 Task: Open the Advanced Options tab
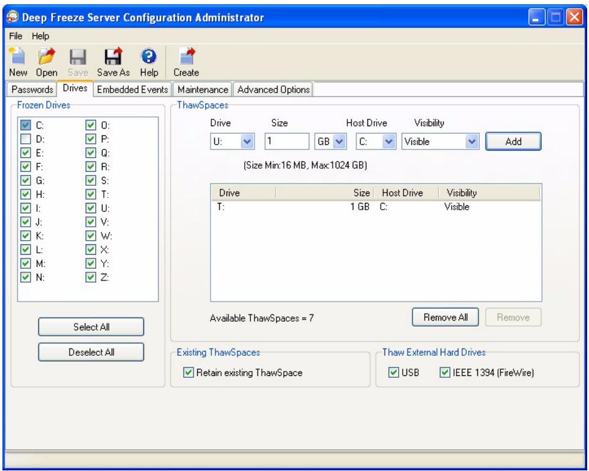pos(273,90)
